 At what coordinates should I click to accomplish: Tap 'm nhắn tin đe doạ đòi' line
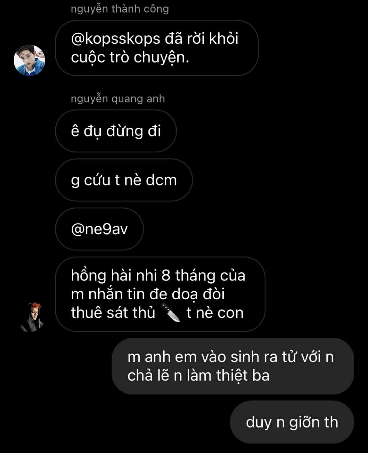click(148, 294)
